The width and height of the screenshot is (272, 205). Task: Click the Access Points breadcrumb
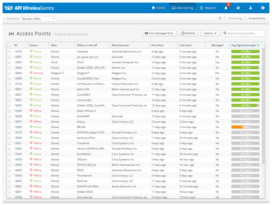257,18
